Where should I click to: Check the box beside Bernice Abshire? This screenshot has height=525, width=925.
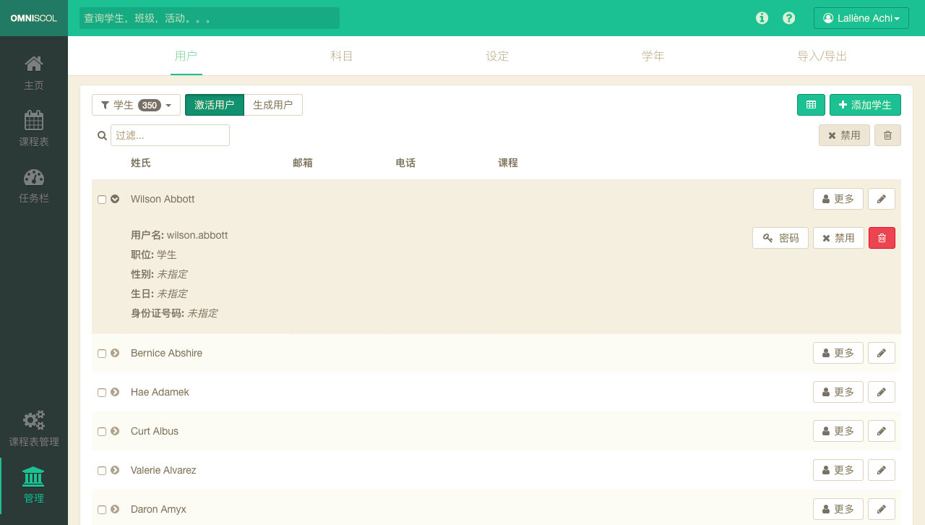click(102, 354)
